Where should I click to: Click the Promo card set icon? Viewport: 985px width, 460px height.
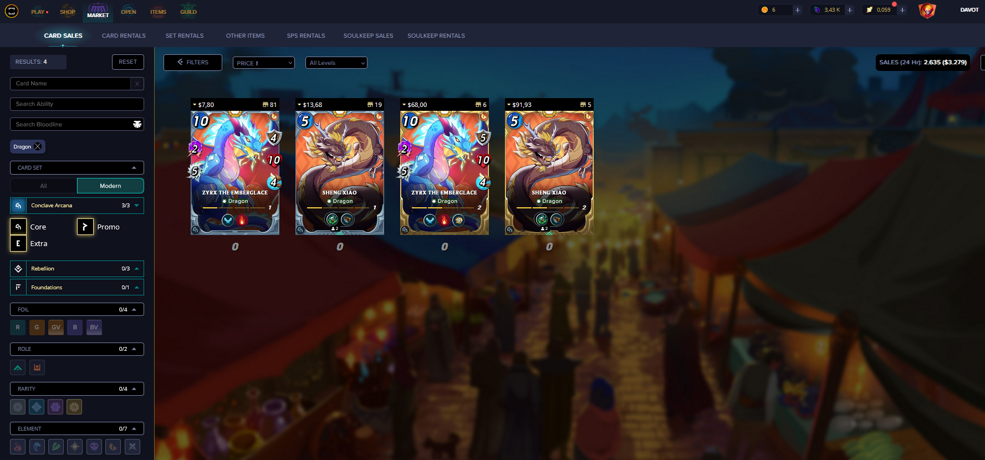click(x=85, y=227)
